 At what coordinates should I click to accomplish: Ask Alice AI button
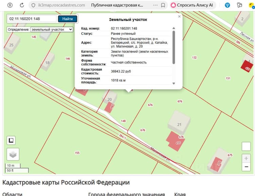[x=192, y=5]
